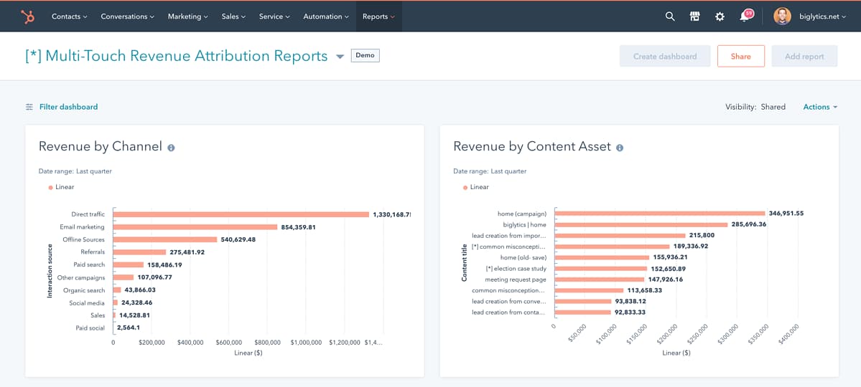Toggle Linear legend in Revenue by Content Asset
The image size is (861, 387).
click(477, 187)
